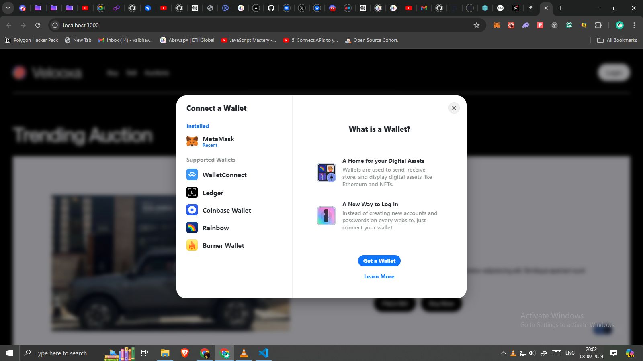Open the Extensions puzzle-piece menu
Image resolution: width=643 pixels, height=361 pixels.
coord(598,25)
